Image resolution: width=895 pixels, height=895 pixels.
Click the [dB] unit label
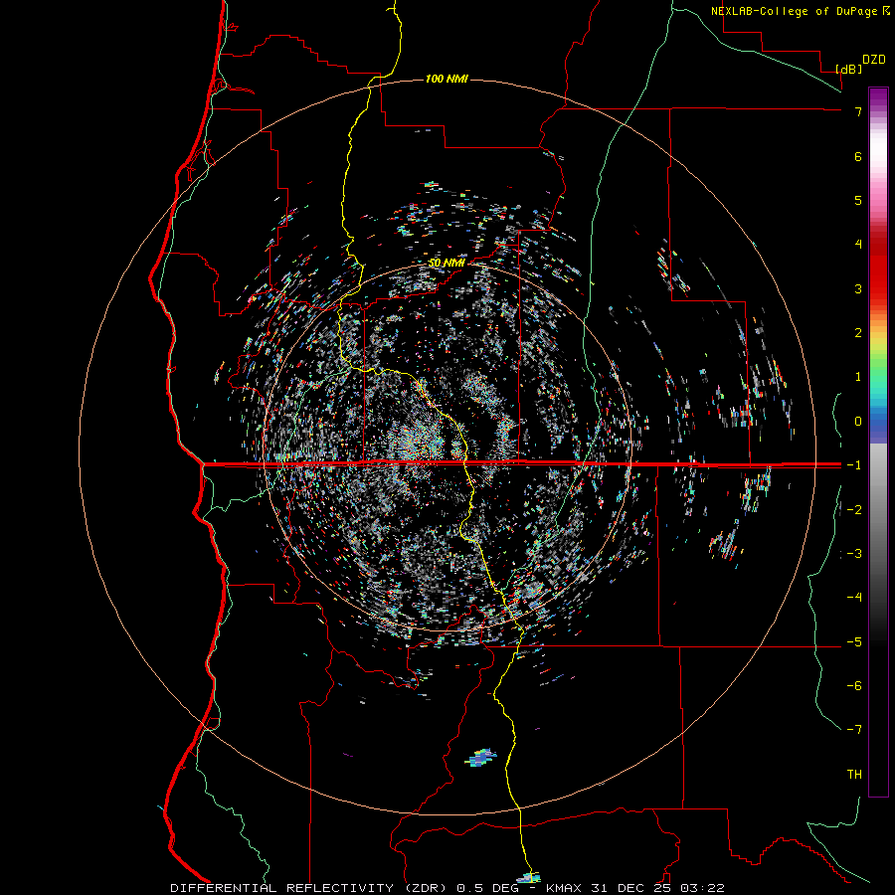(x=849, y=69)
